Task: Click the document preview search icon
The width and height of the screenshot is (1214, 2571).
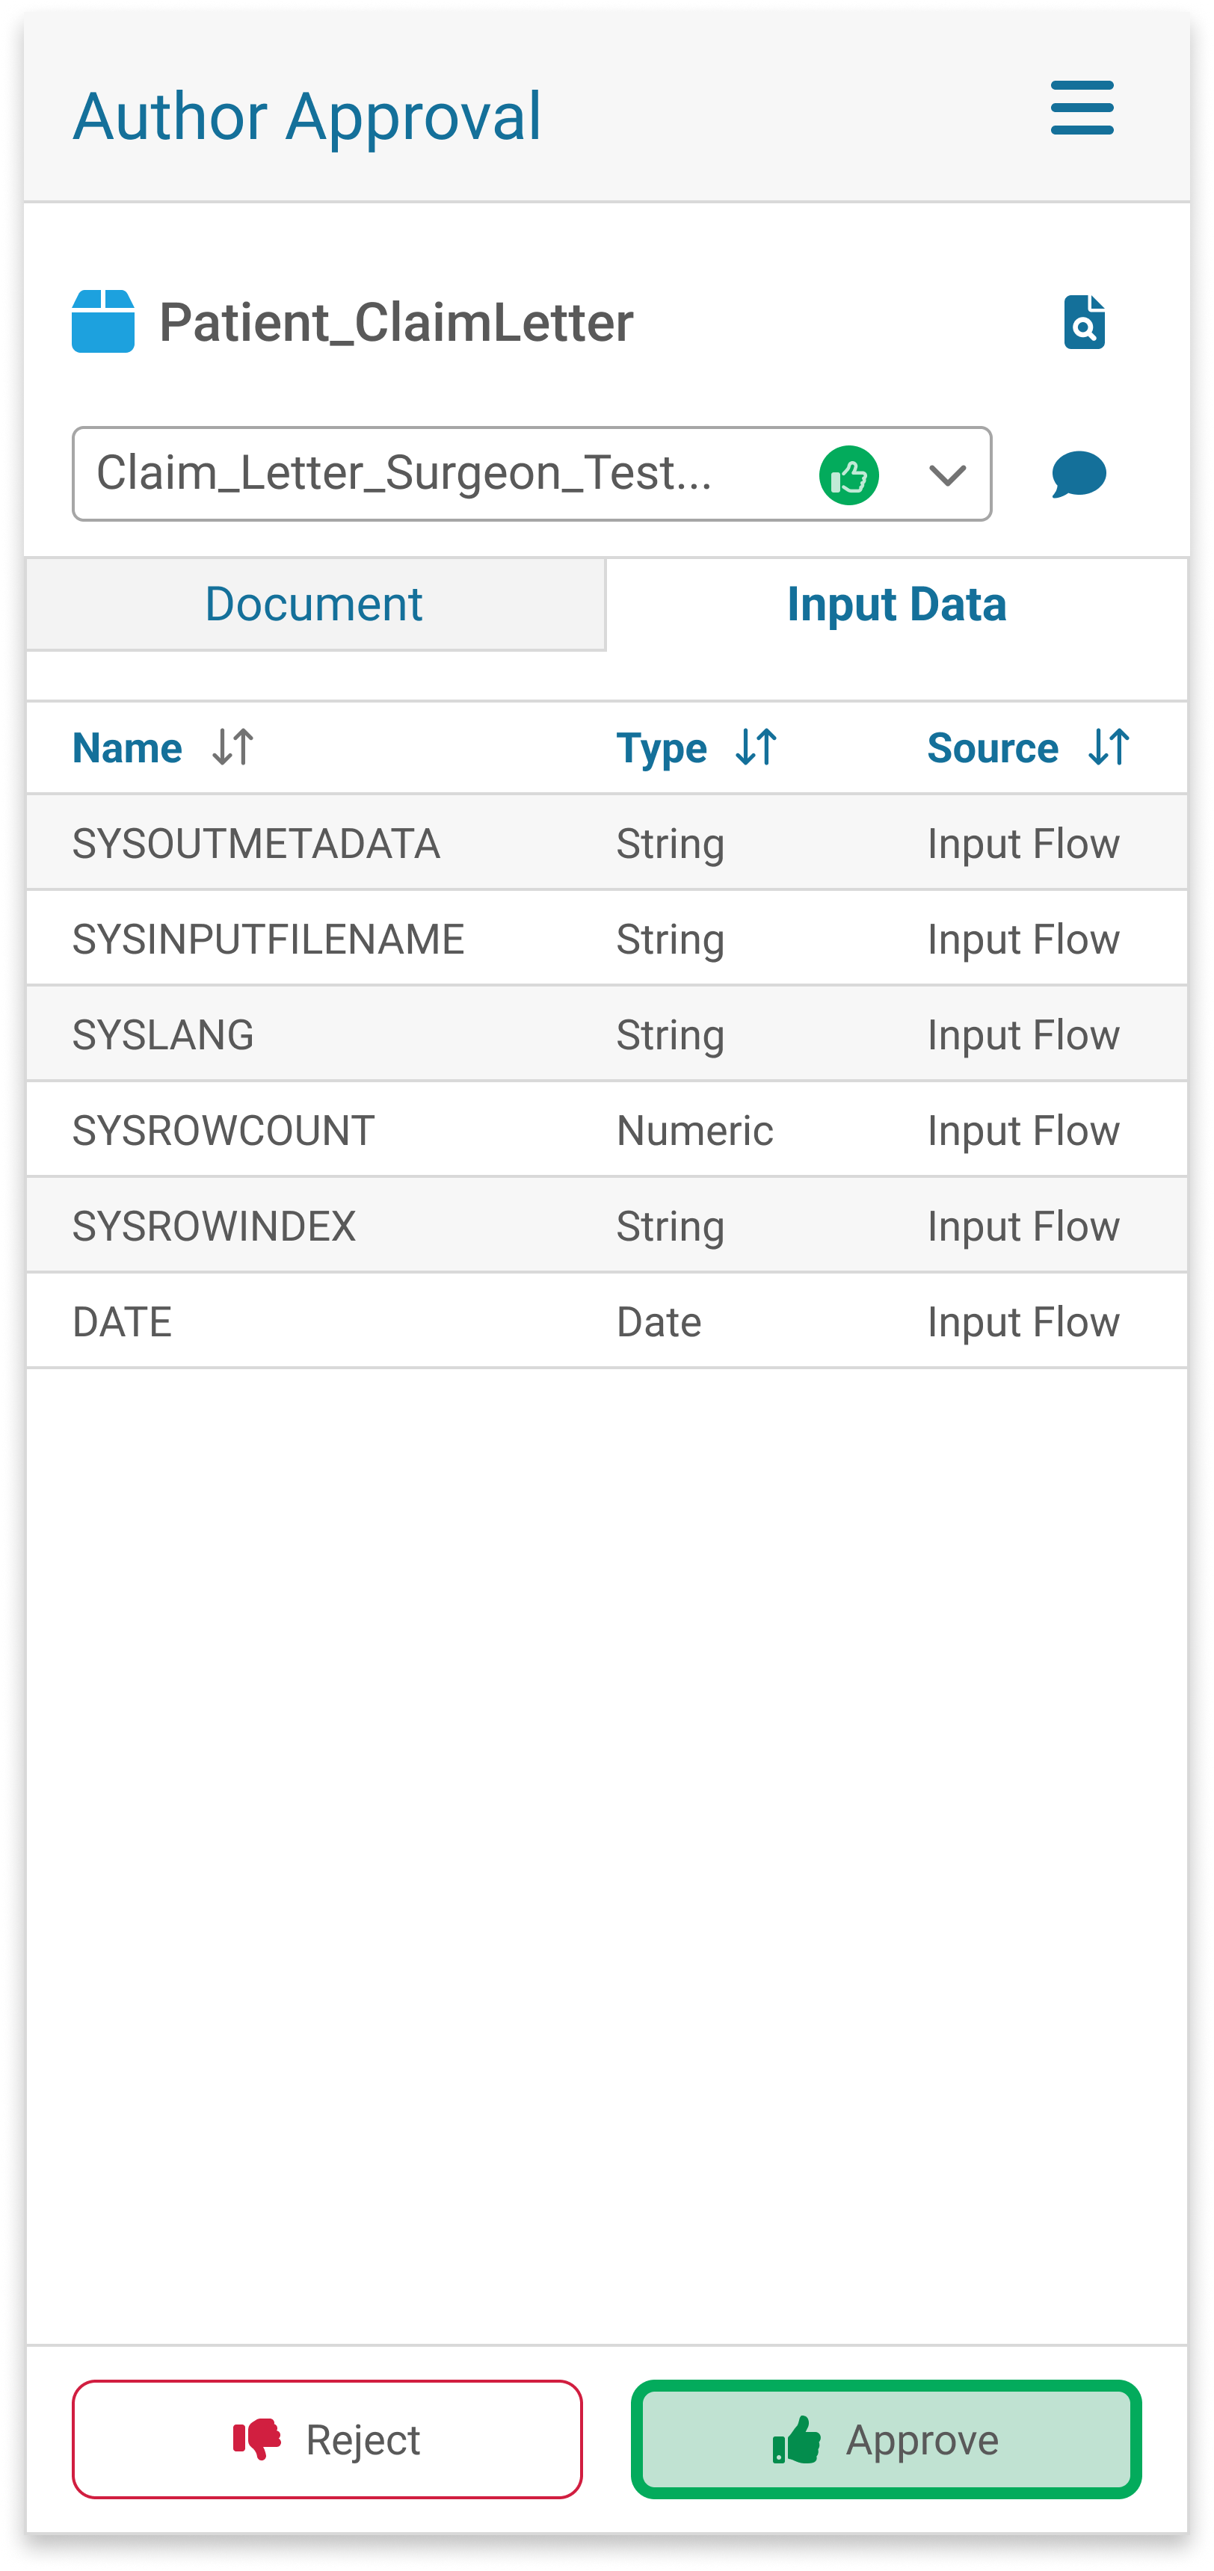Action: tap(1083, 322)
